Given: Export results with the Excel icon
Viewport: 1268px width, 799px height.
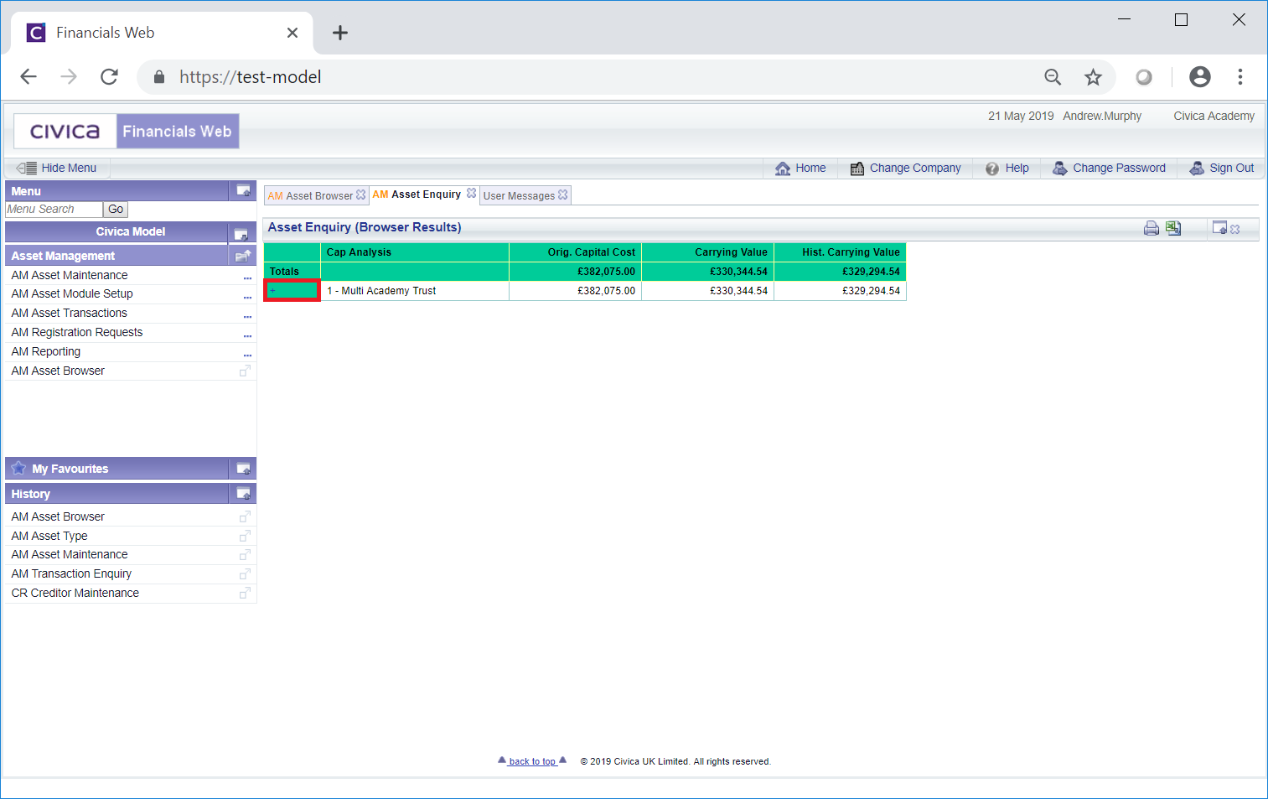Looking at the screenshot, I should click(x=1173, y=228).
